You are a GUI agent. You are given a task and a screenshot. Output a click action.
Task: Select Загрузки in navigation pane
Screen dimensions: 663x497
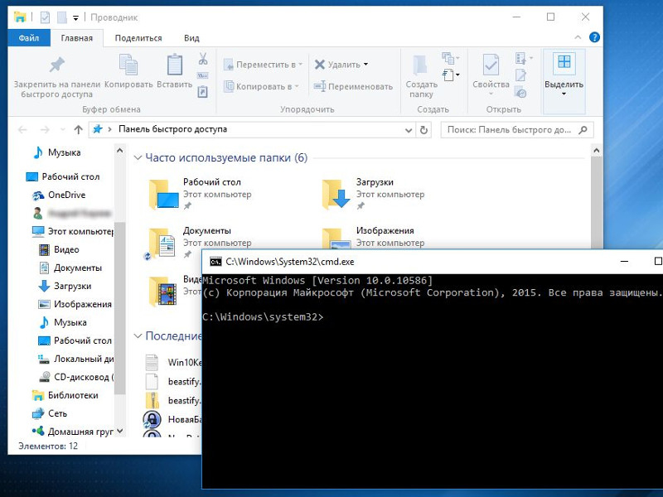(x=65, y=286)
